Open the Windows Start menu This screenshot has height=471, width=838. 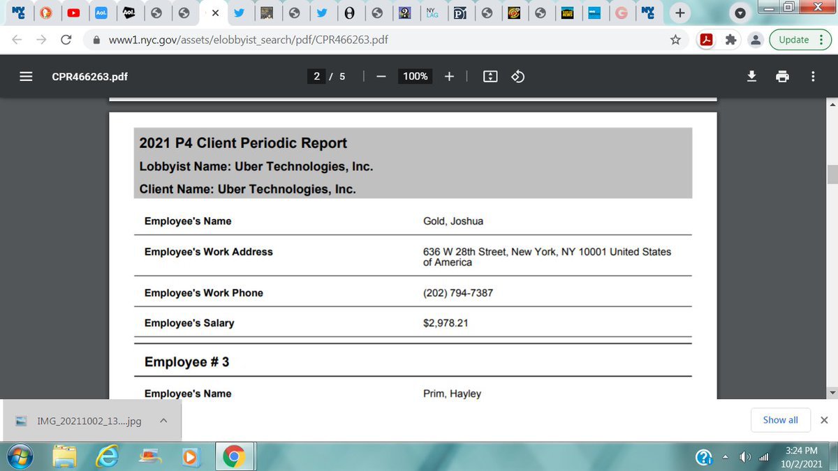coord(18,457)
